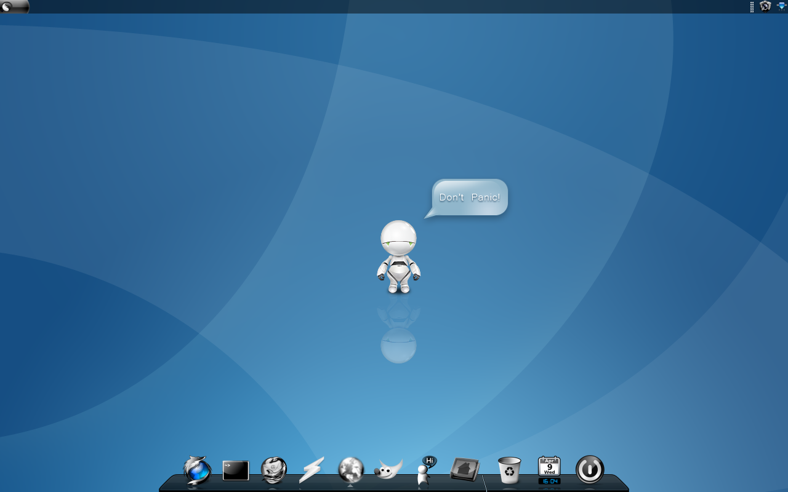Click the blue network tray icon
The height and width of the screenshot is (492, 788).
[781, 6]
